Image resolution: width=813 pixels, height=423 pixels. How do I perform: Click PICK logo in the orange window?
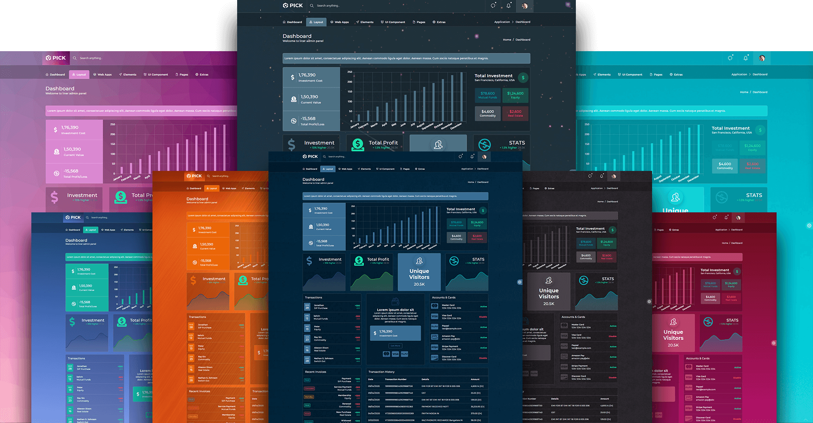pos(194,176)
